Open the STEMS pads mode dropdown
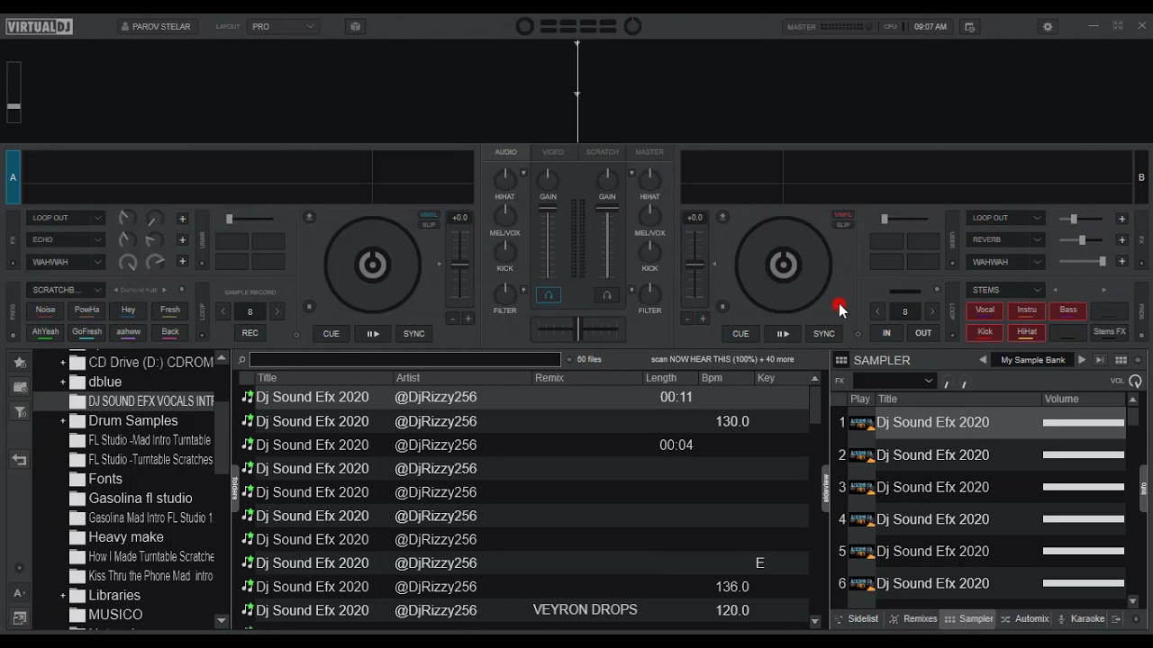 click(x=1004, y=290)
